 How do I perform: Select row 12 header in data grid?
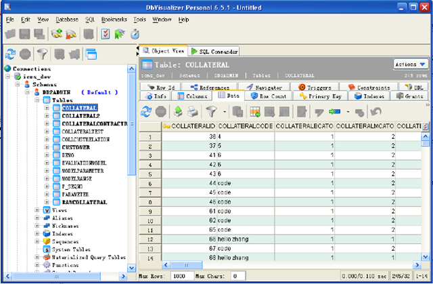tap(150, 239)
